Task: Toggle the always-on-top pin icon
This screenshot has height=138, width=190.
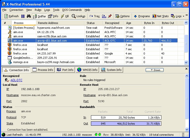Action: [x=110, y=16]
